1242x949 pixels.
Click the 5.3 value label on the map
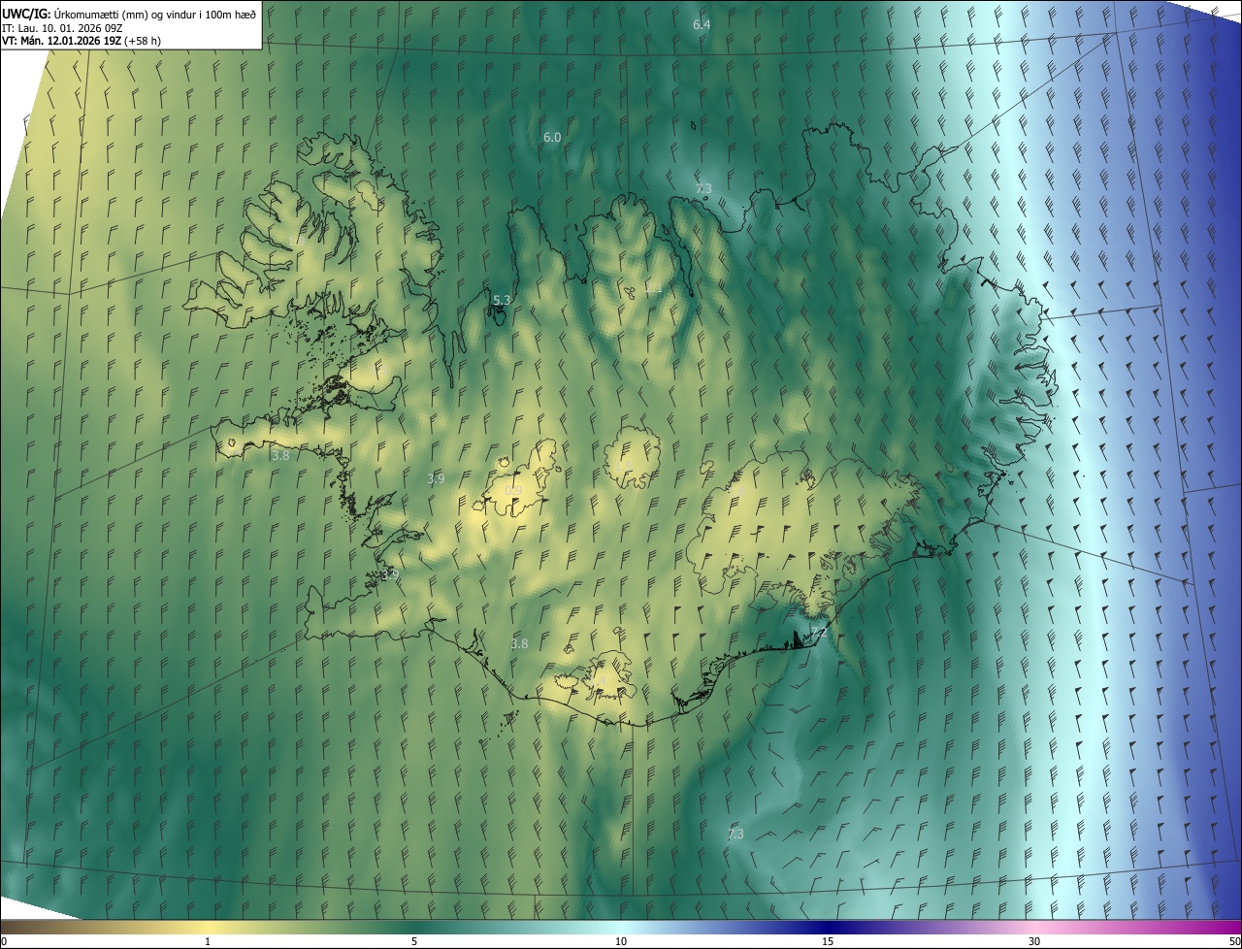click(x=502, y=300)
